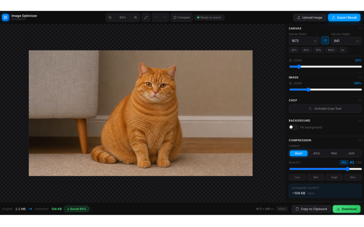Collapse the Canvas section
This screenshot has width=364, height=227.
(360, 28)
